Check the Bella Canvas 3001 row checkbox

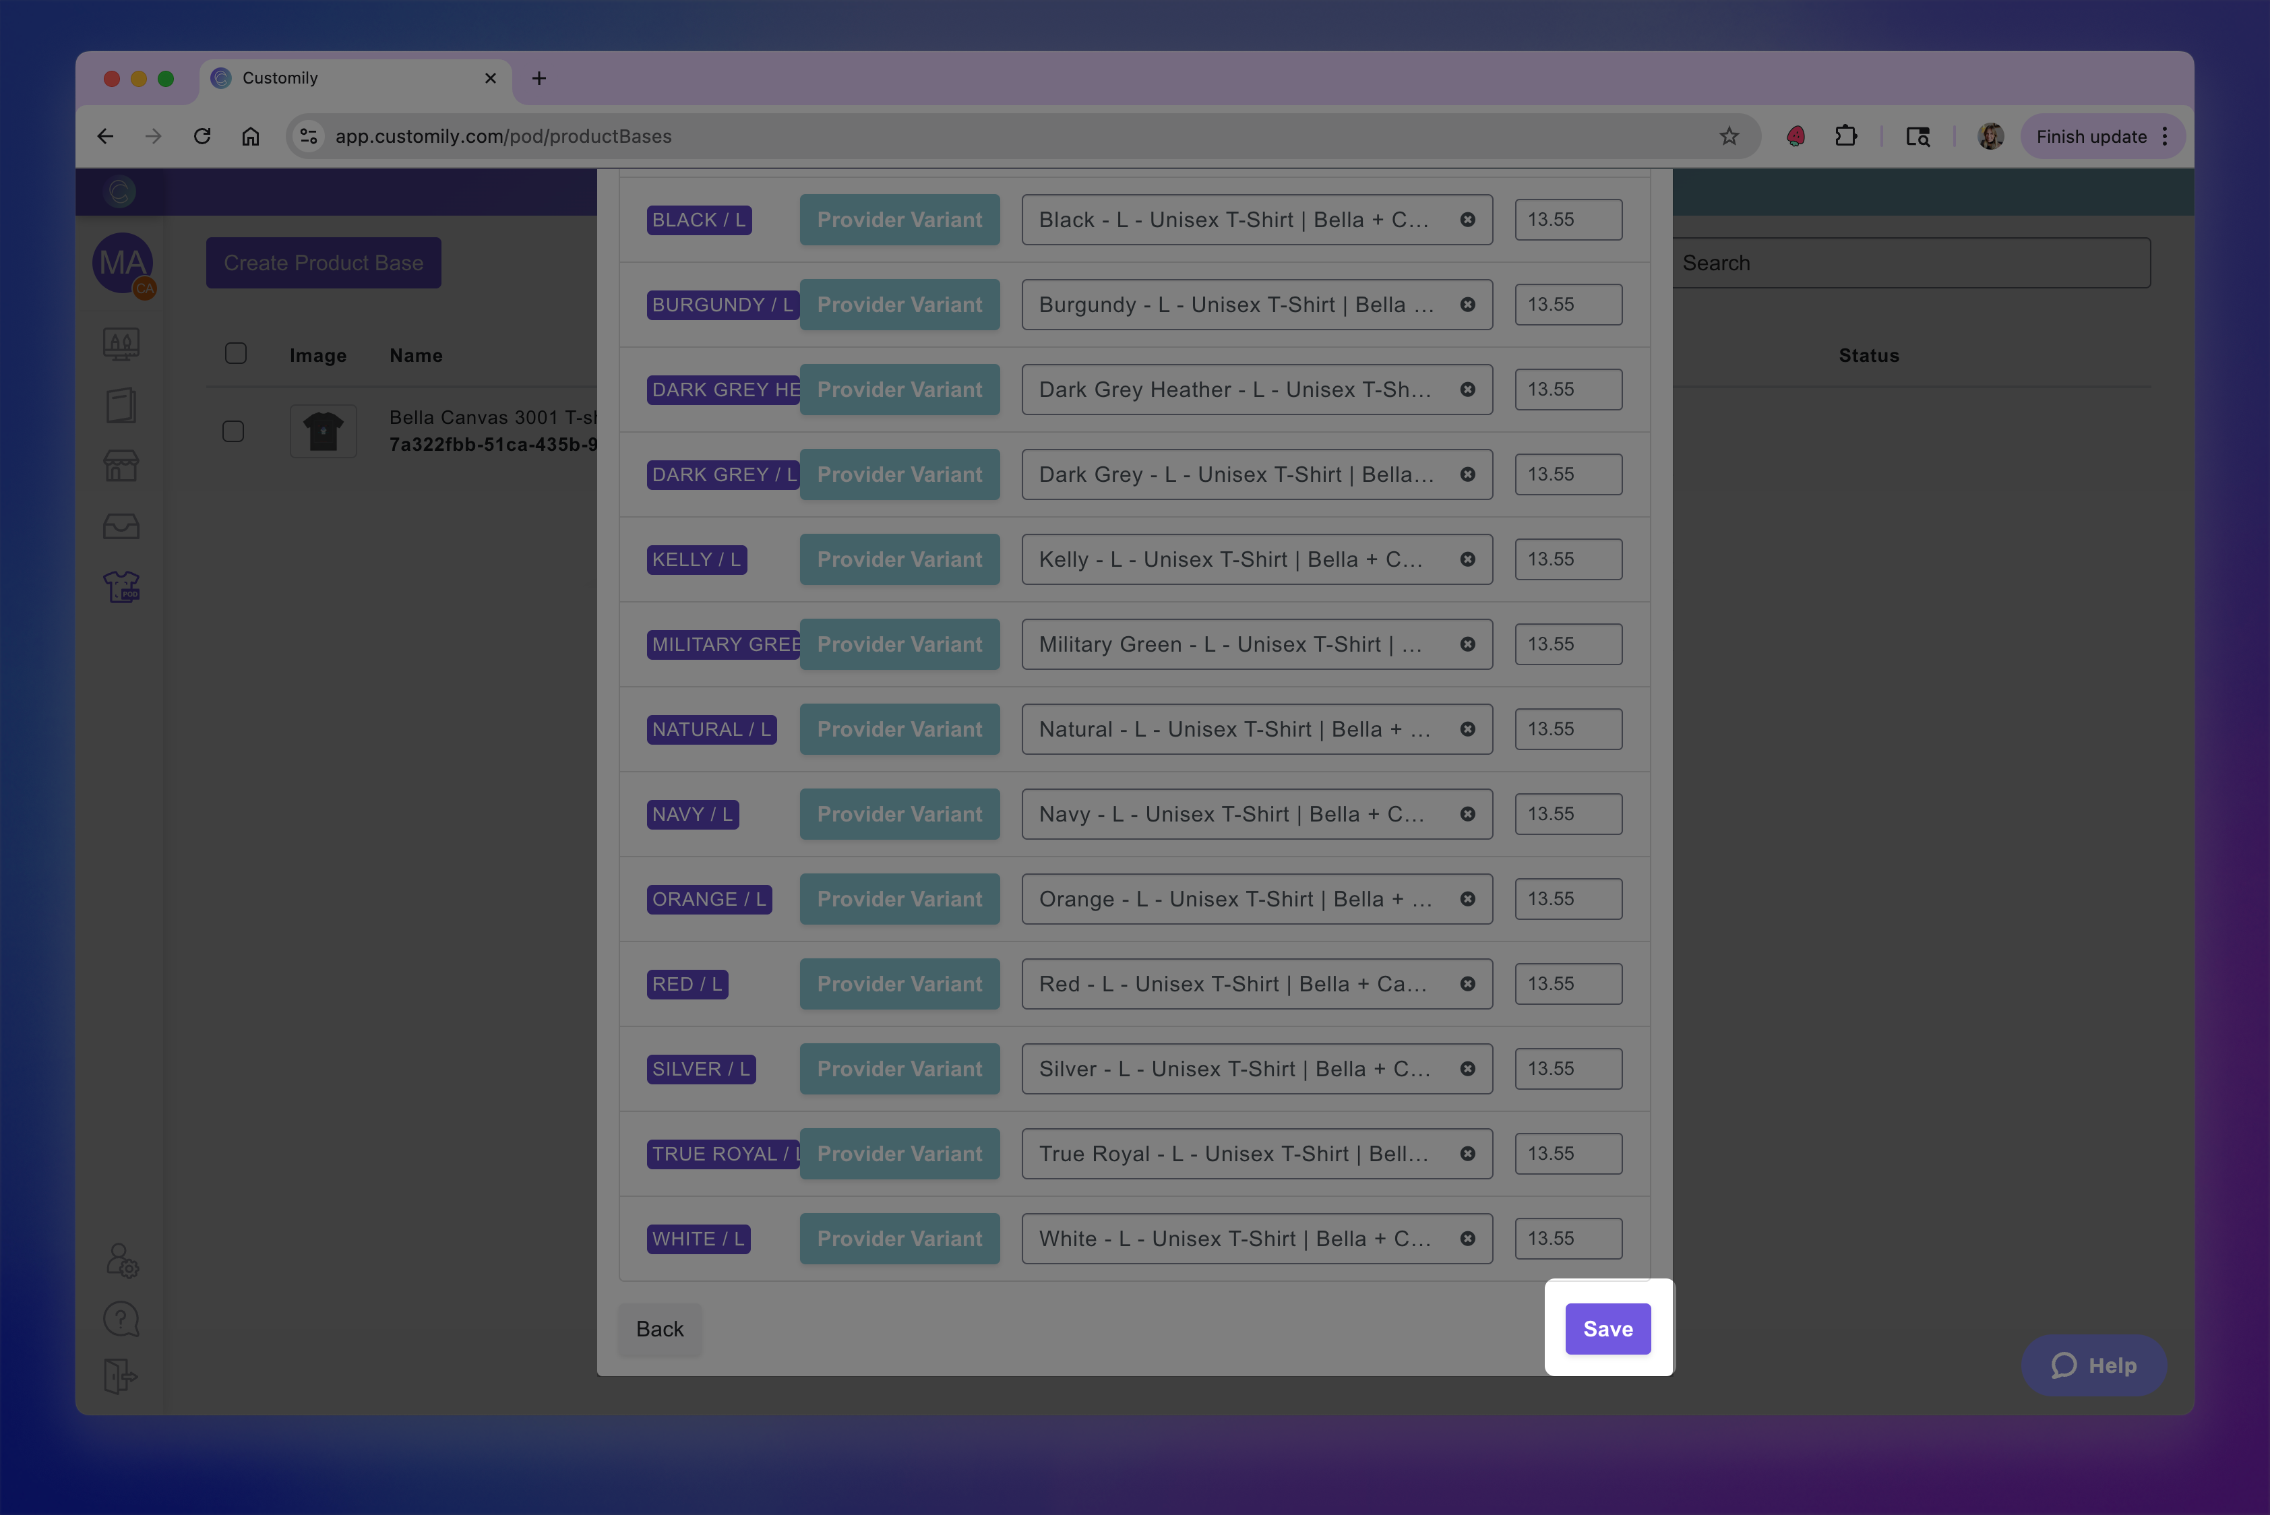click(x=233, y=431)
